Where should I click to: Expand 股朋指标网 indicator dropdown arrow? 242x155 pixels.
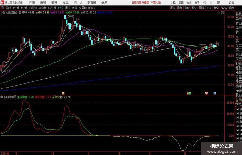2,97
